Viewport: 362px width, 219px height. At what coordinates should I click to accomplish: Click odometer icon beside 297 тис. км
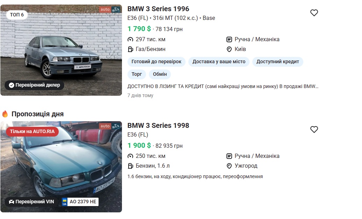pyautogui.click(x=130, y=39)
